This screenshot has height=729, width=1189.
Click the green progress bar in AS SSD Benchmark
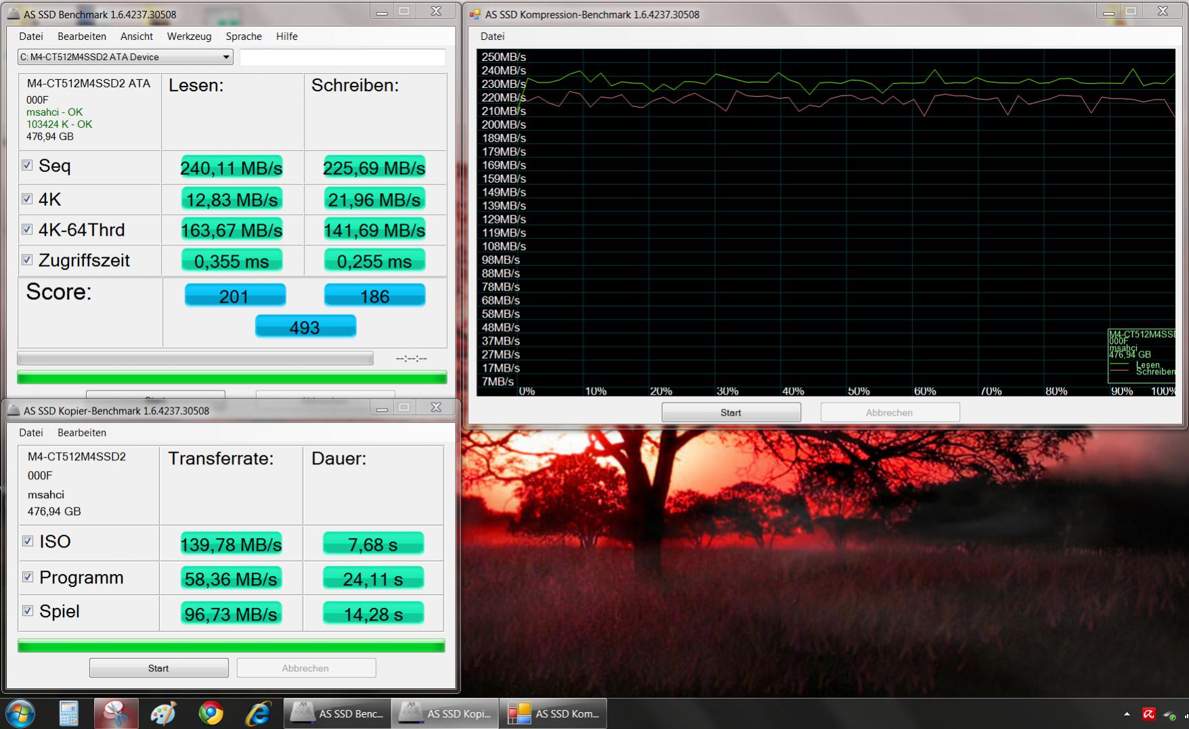click(232, 378)
